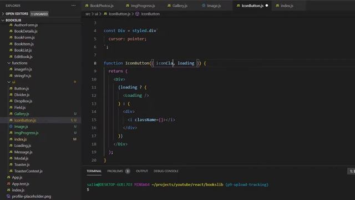Open the Debug Console panel tab
Screen dimensions: 355x200
click(166, 171)
